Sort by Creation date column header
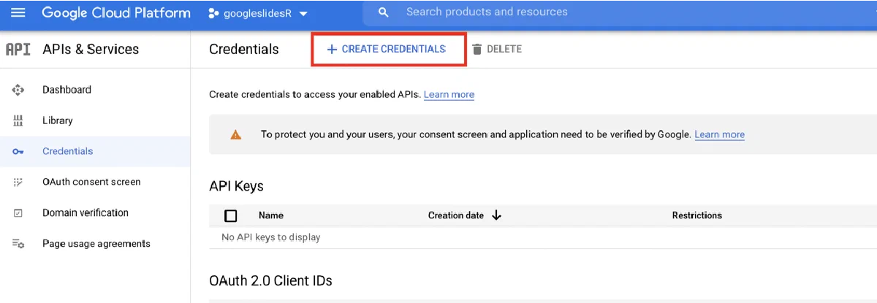The width and height of the screenshot is (877, 303). (x=456, y=215)
